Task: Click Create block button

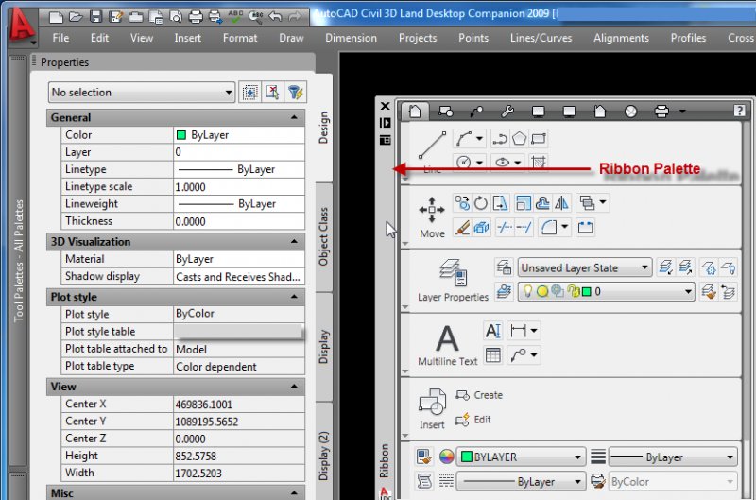Action: coord(479,395)
